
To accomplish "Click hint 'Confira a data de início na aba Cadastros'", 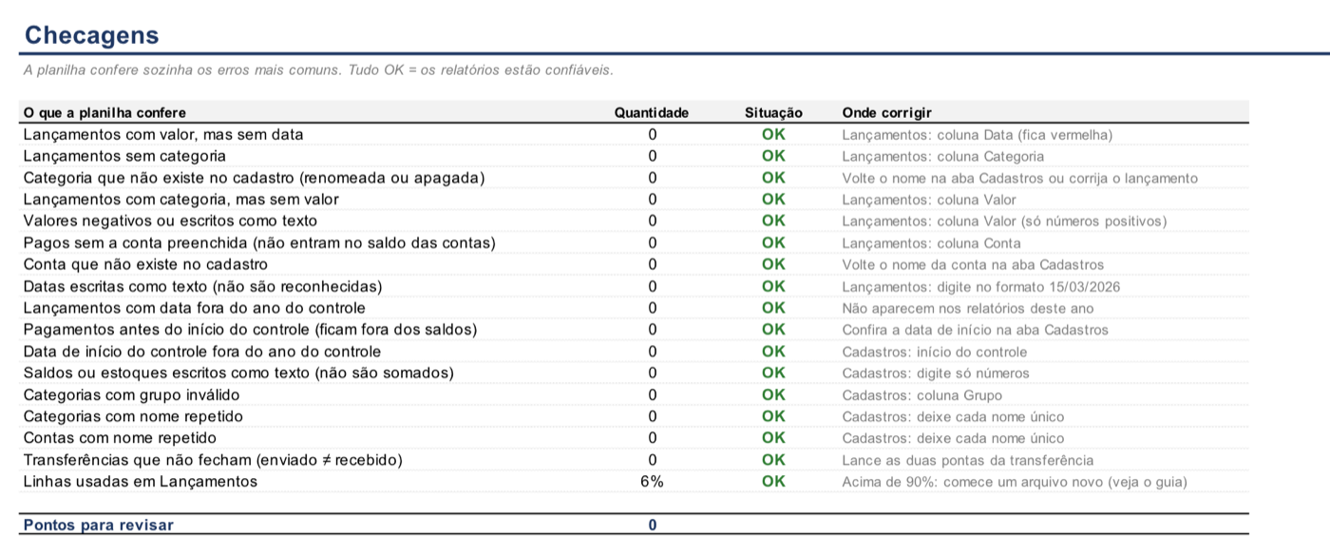I will (x=975, y=331).
